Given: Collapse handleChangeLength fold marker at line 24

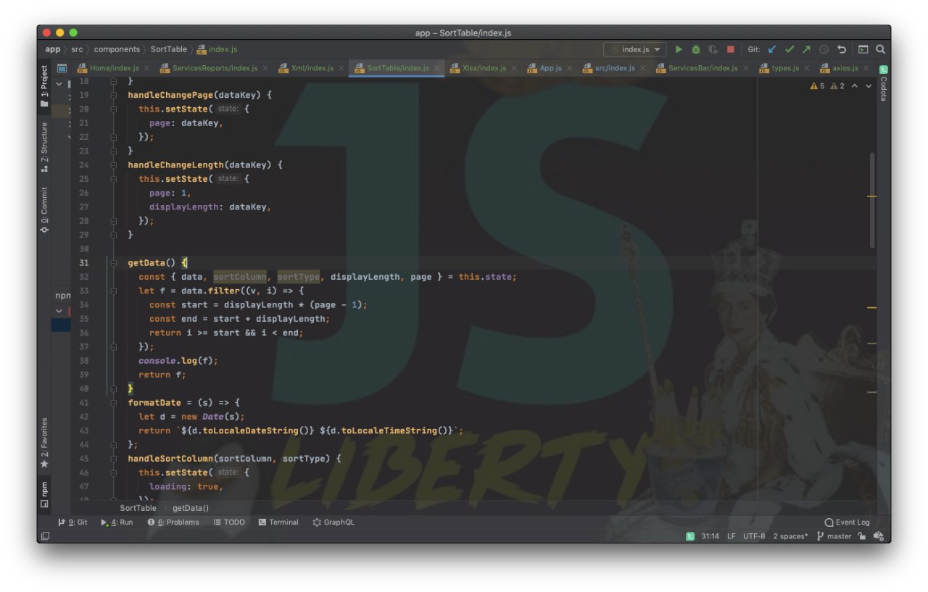Looking at the screenshot, I should click(114, 165).
